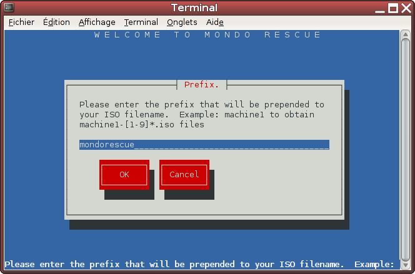415x274 pixels.
Task: Click the Cancel button in Prefix dialog
Action: pos(184,175)
